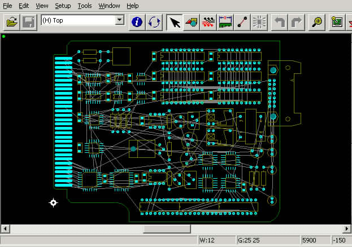This screenshot has height=247, width=352.
Task: Click the Redo arrow button
Action: (297, 22)
